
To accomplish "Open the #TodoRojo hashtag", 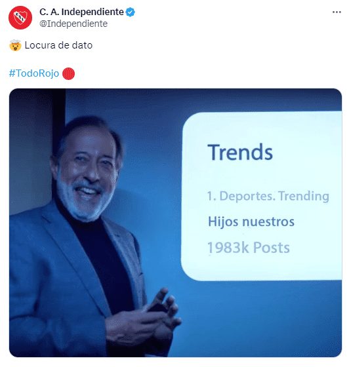I will (34, 73).
